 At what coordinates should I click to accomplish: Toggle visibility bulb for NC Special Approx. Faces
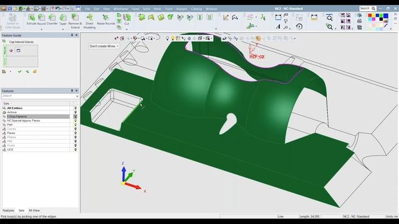tap(75, 121)
